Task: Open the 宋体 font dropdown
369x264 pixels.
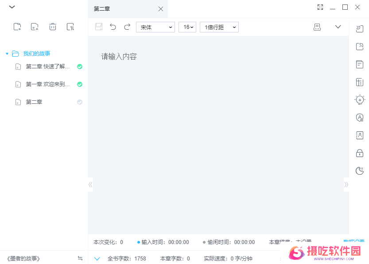Action: tap(155, 27)
